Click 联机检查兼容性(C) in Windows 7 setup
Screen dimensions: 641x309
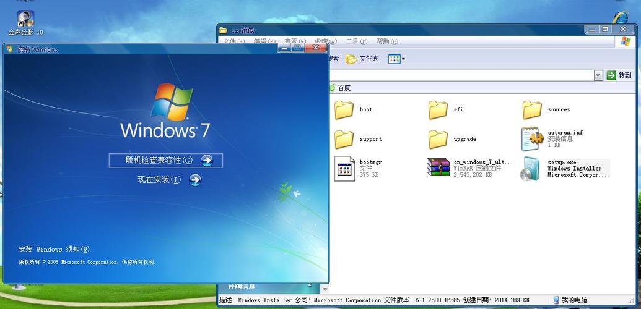(165, 161)
